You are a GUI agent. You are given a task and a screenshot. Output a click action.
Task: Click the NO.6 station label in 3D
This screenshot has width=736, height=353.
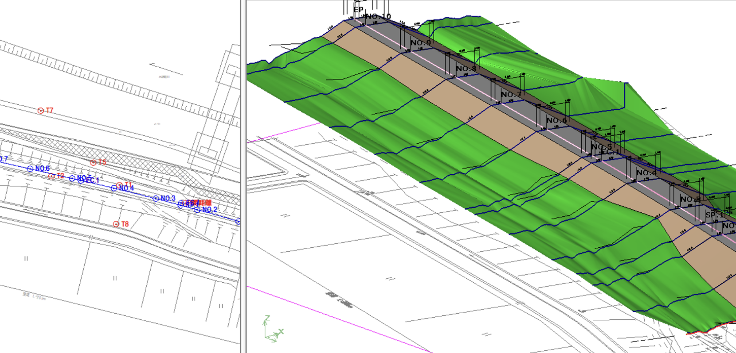[x=556, y=120]
